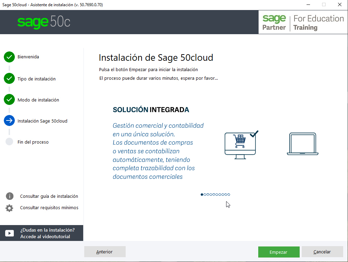The width and height of the screenshot is (348, 262).
Task: Go back with the Anterior button
Action: 105,252
